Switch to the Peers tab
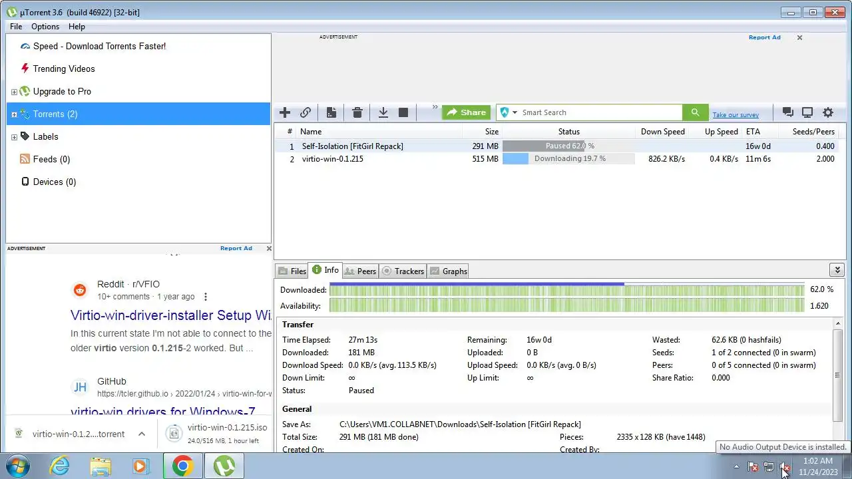The image size is (852, 479). (x=360, y=271)
